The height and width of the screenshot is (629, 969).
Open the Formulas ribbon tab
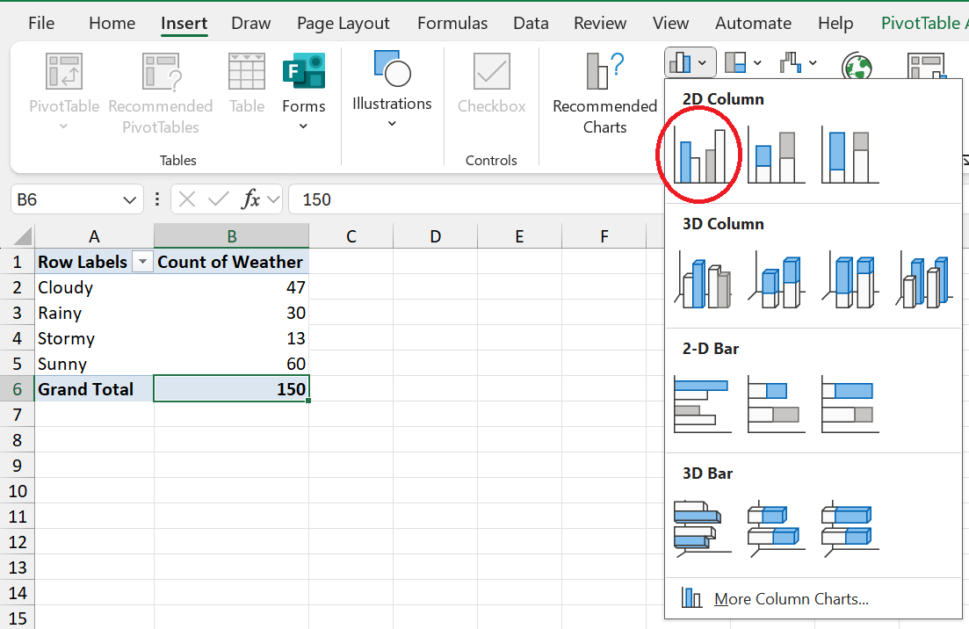[x=452, y=24]
